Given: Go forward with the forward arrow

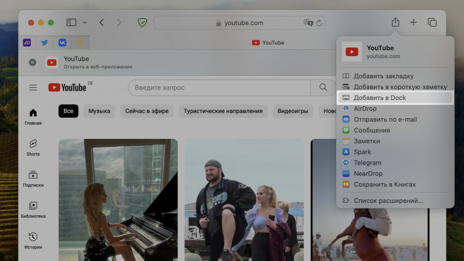Looking at the screenshot, I should point(119,23).
